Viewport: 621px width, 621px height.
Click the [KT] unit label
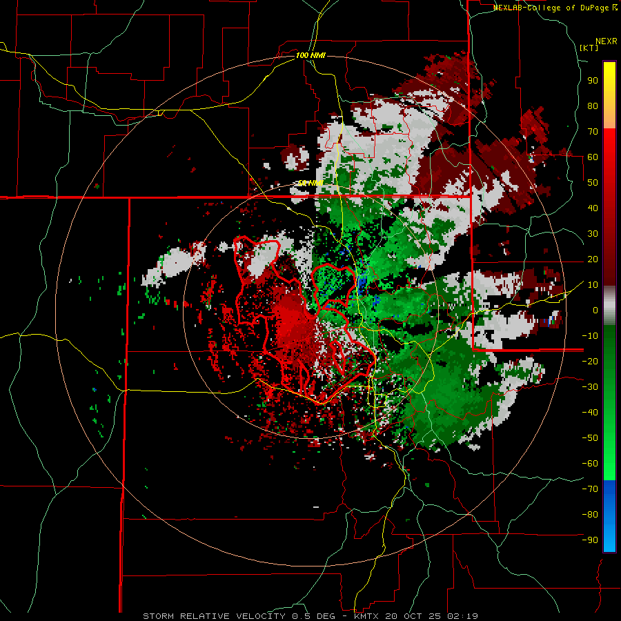589,48
